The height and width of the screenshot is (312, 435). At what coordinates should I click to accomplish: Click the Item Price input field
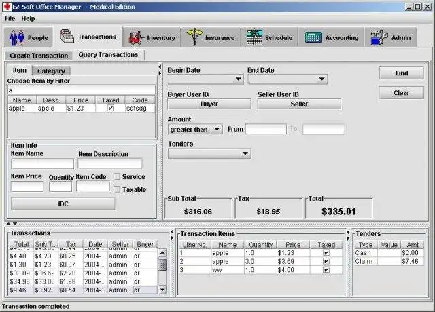27,187
